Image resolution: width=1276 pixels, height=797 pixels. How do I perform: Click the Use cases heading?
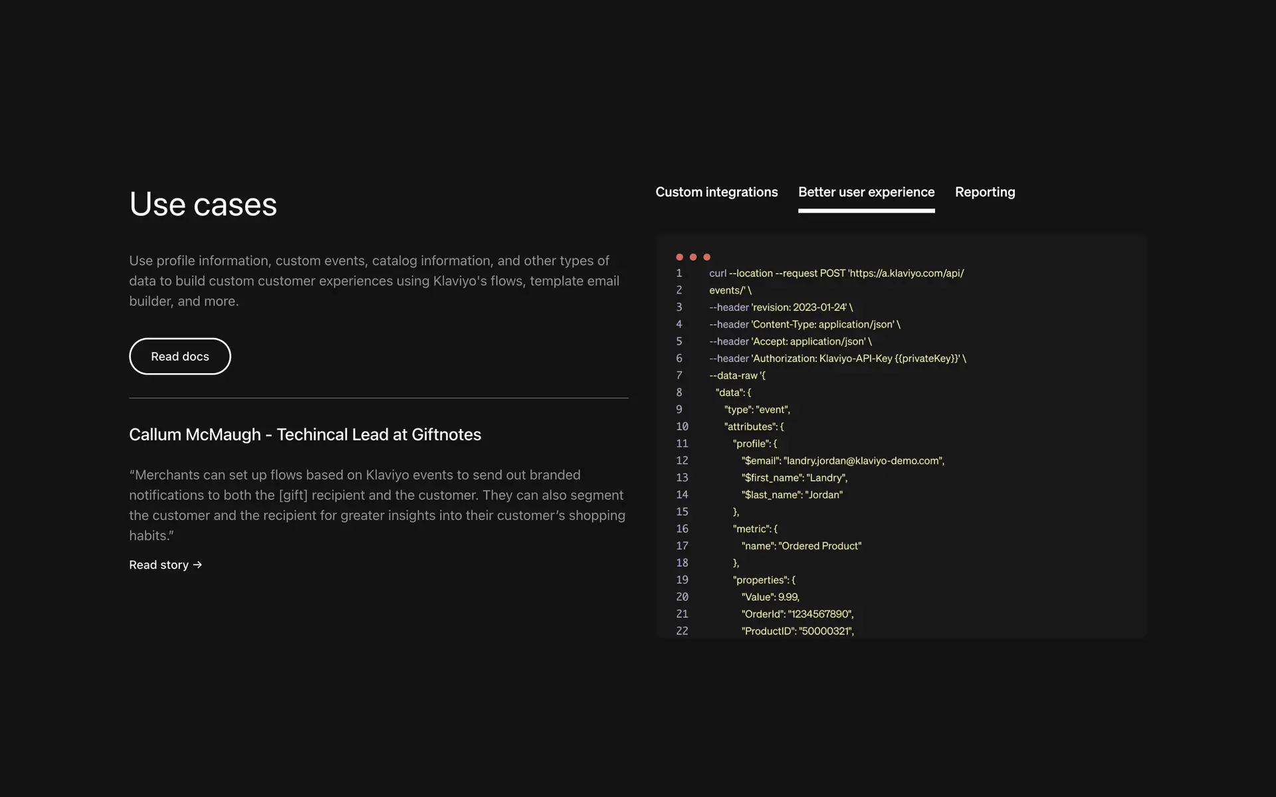tap(203, 205)
